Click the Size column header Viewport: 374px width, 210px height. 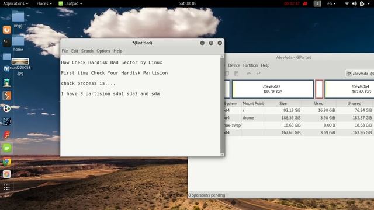[283, 104]
